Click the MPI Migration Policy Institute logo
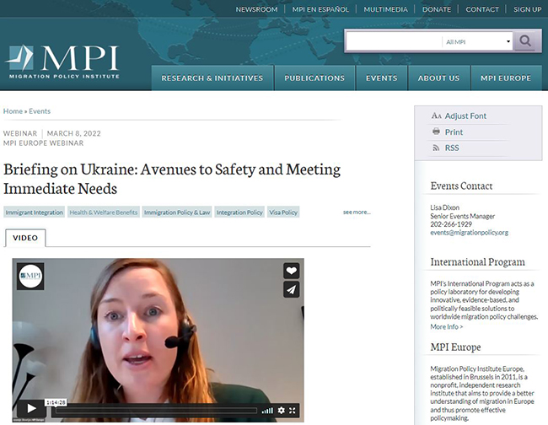The image size is (548, 425). click(62, 62)
